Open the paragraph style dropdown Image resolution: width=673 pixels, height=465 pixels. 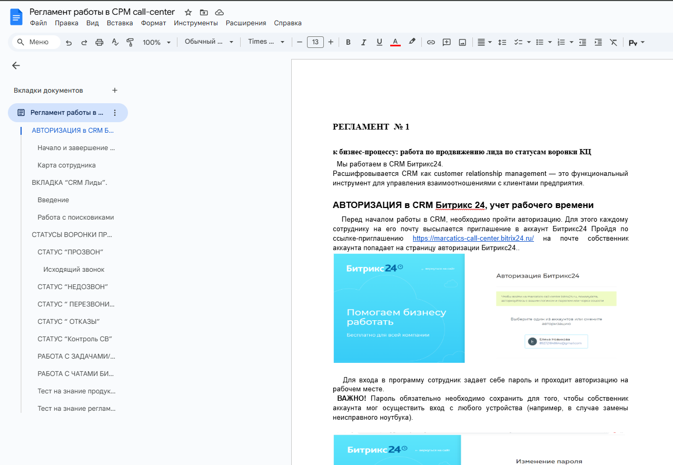pyautogui.click(x=209, y=42)
